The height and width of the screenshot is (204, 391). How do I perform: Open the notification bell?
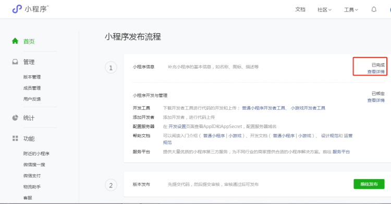click(x=374, y=9)
